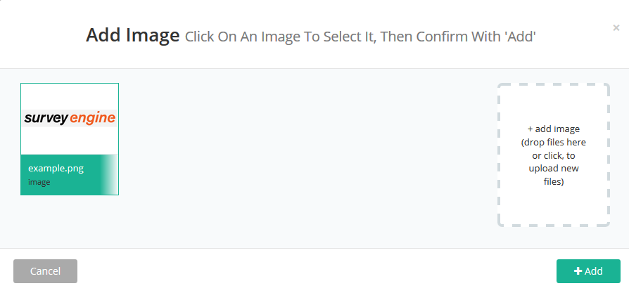Click the 'Add Image' dialog heading
This screenshot has height=293, width=629.
click(x=132, y=35)
